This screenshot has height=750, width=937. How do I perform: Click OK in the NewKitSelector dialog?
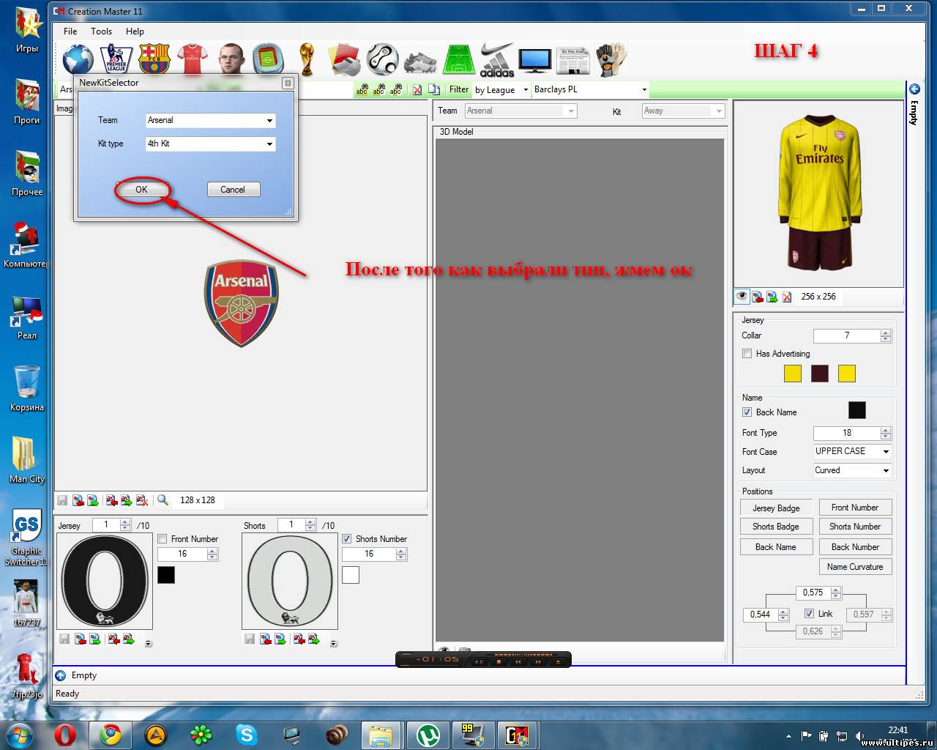coord(141,190)
